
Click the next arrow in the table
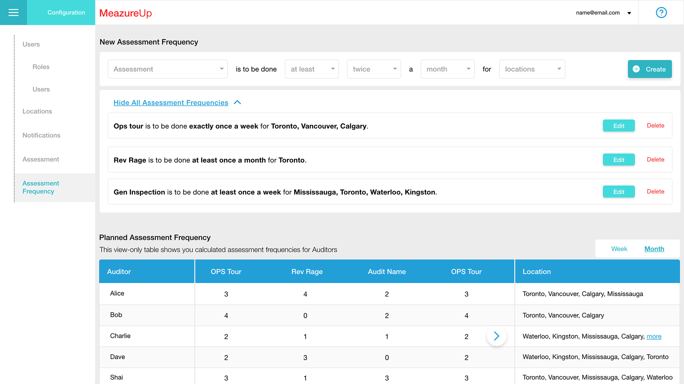tap(497, 336)
